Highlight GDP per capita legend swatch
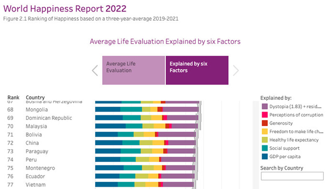Image resolution: width=327 pixels, height=189 pixels. click(x=264, y=157)
